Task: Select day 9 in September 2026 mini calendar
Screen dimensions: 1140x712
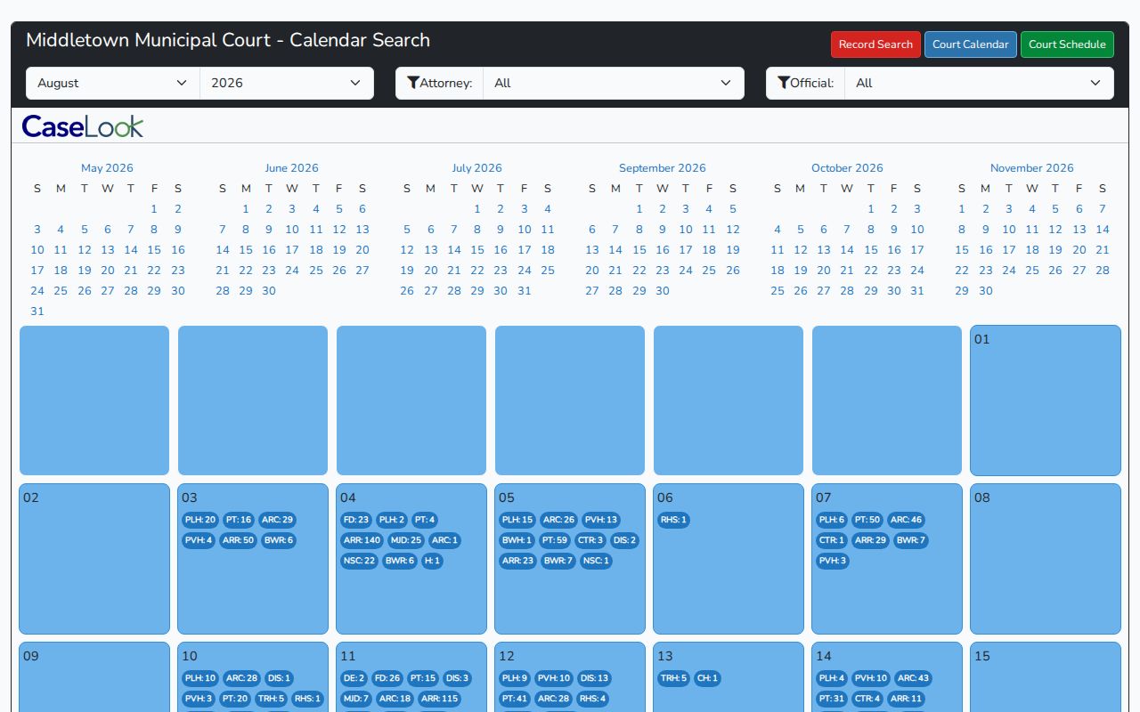Action: pyautogui.click(x=663, y=230)
